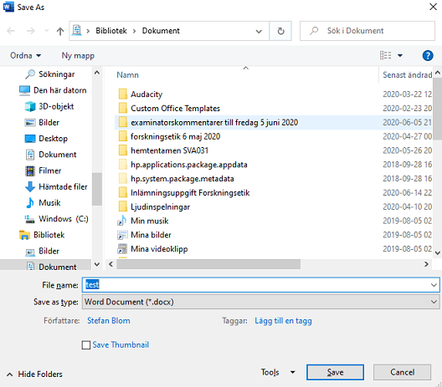
Task: Click the Desktop icon in sidebar
Action: pos(30,139)
